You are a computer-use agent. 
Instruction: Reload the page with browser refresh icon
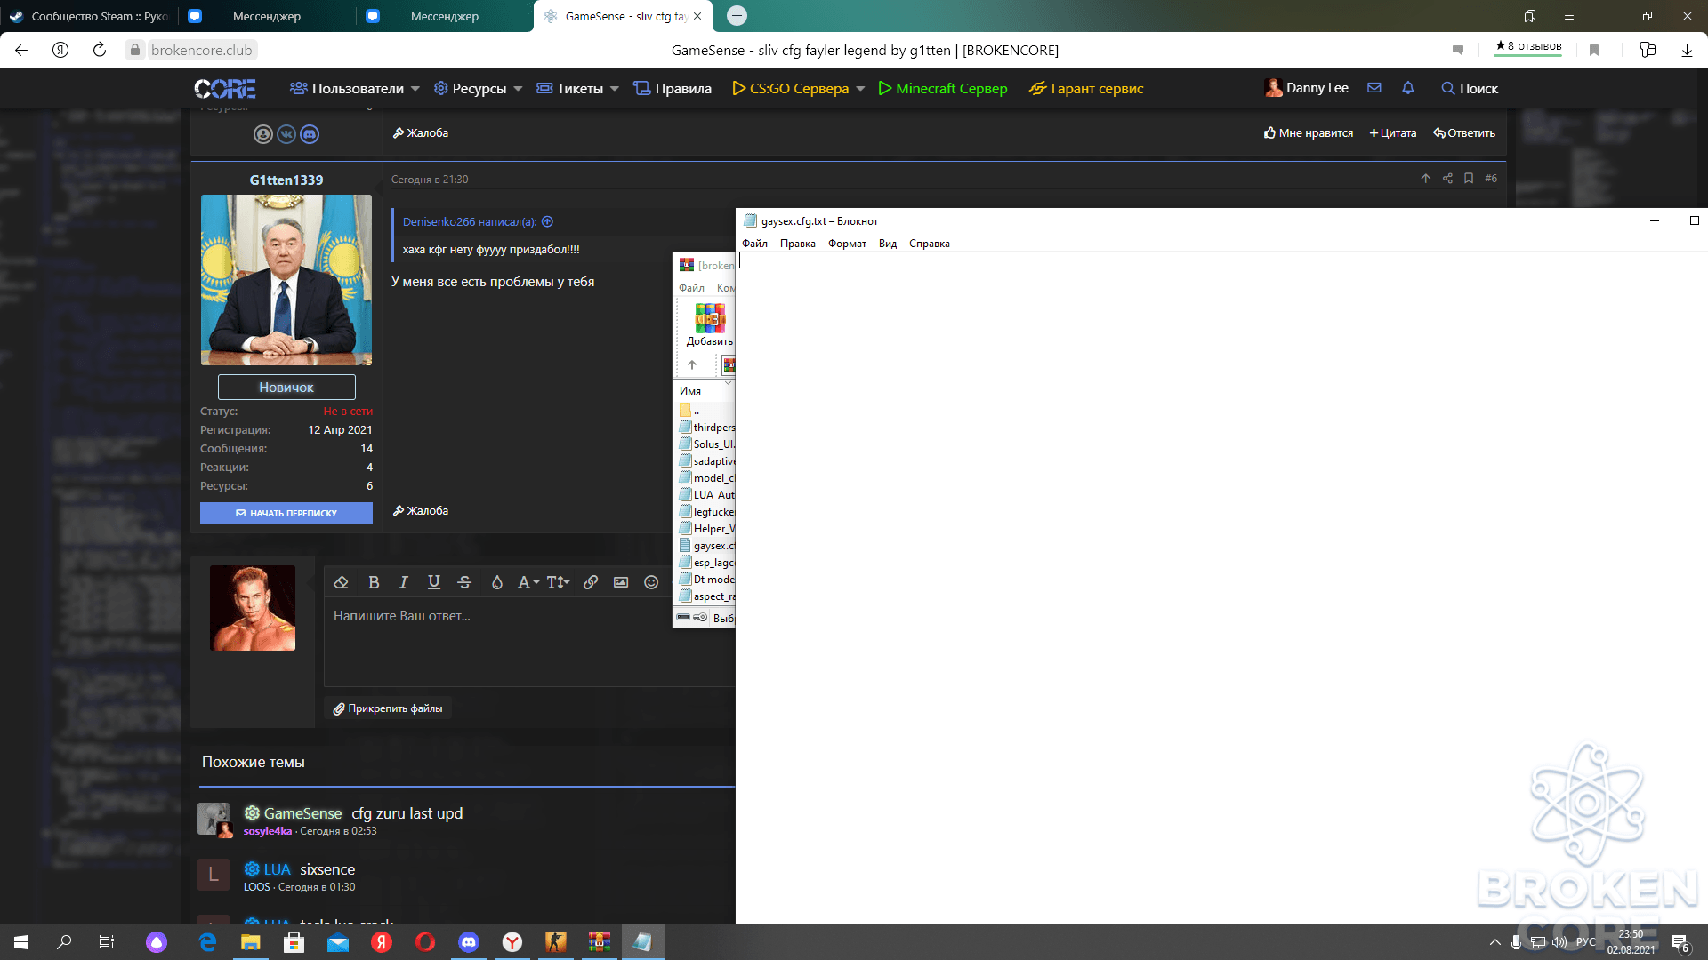point(100,50)
